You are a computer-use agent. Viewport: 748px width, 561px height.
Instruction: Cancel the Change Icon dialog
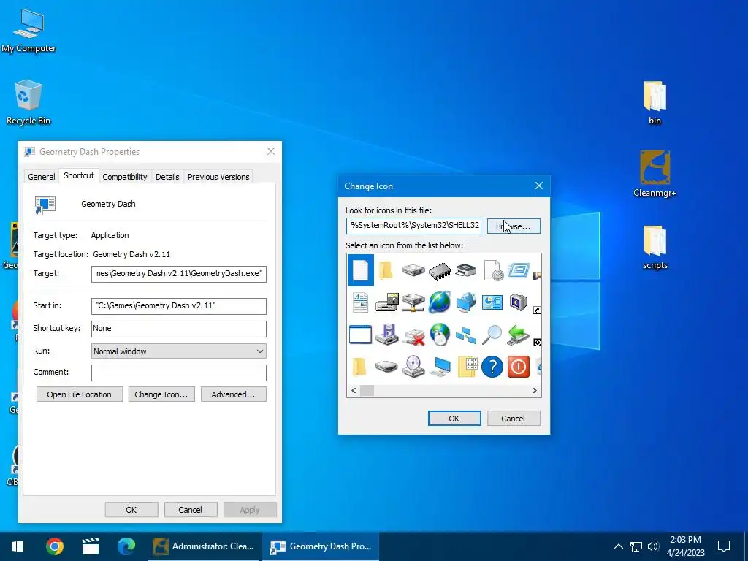click(x=514, y=419)
